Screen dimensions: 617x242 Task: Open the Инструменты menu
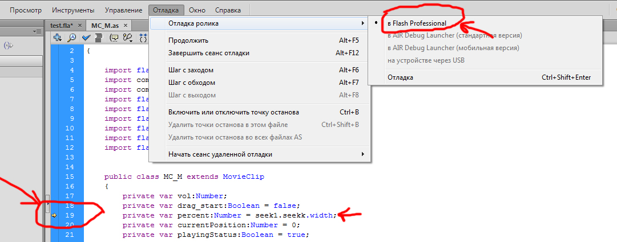(x=73, y=10)
